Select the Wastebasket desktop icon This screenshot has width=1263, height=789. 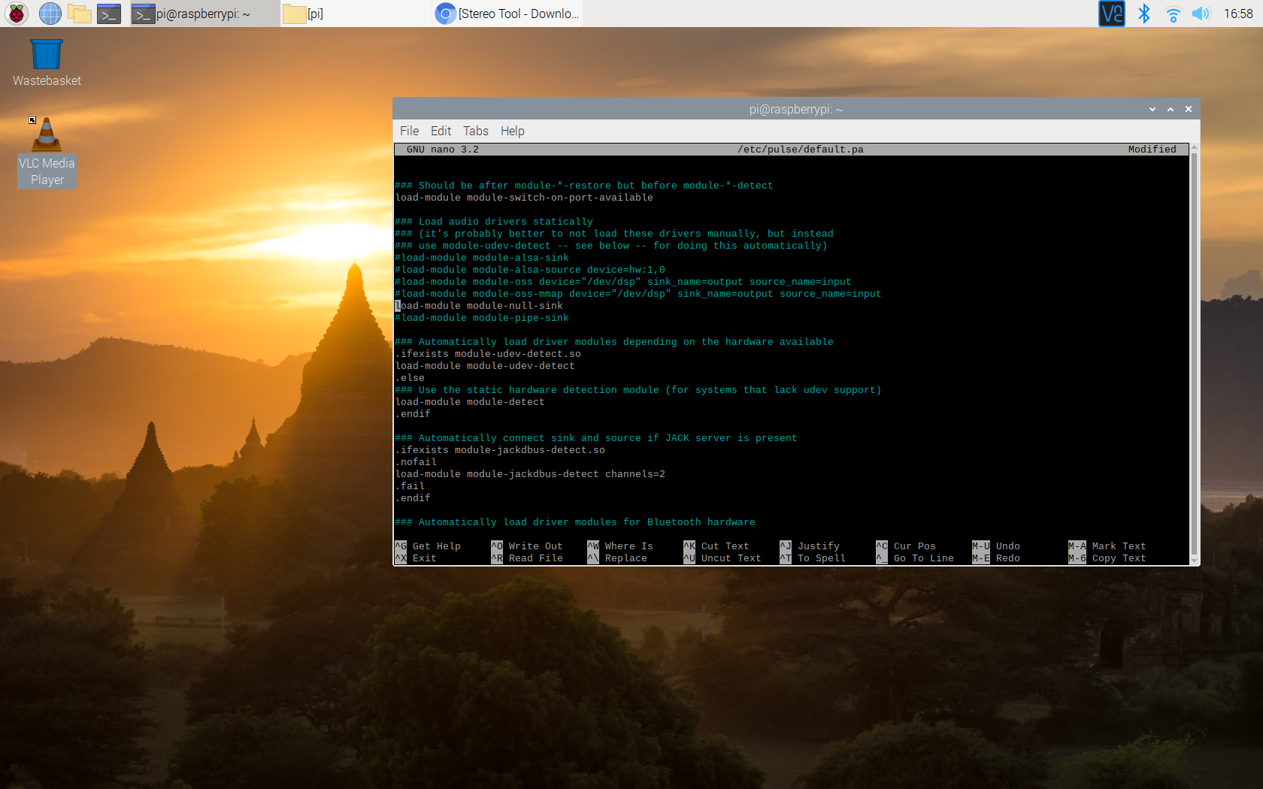[x=47, y=63]
